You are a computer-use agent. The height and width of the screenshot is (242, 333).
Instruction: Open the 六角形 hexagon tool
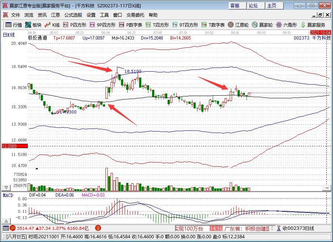coord(286,25)
